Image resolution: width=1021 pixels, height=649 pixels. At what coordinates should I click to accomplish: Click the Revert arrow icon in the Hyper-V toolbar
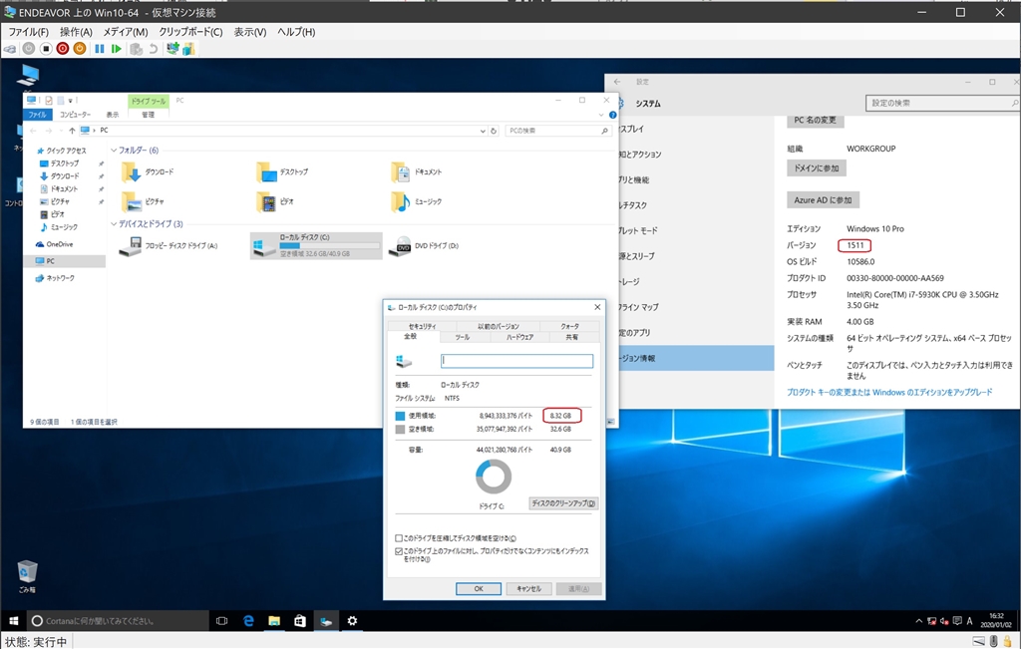point(153,49)
